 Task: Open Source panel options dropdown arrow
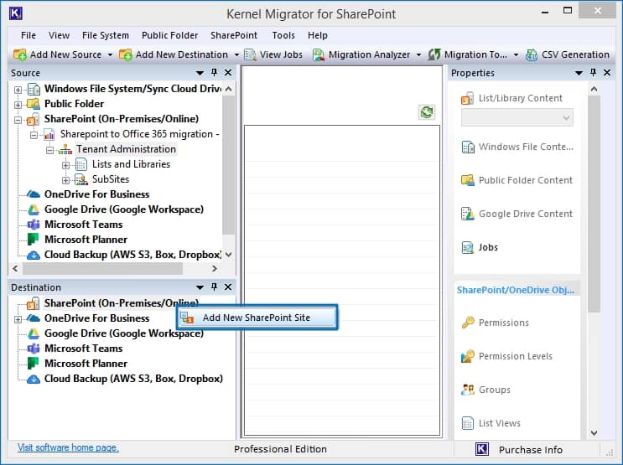pyautogui.click(x=200, y=73)
